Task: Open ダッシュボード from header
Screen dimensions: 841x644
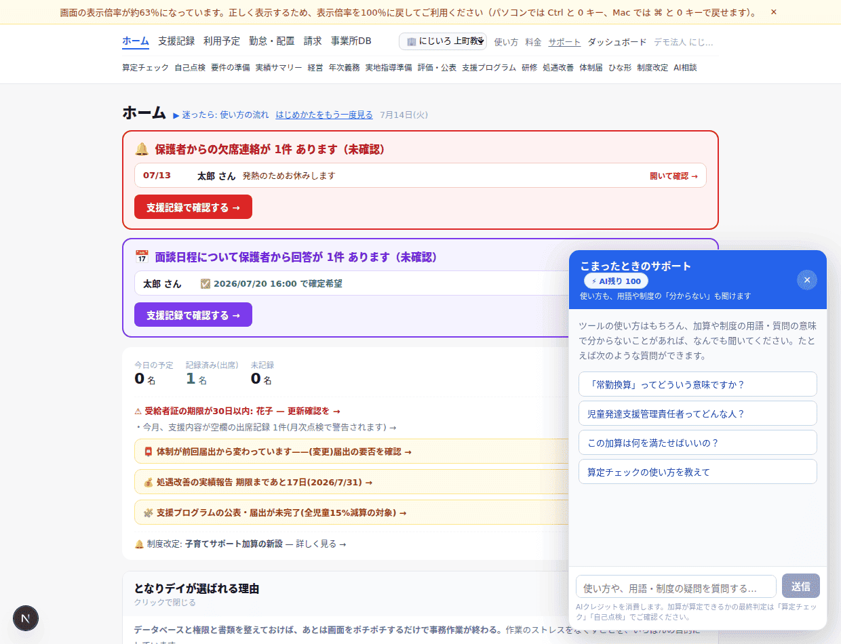Action: point(617,42)
